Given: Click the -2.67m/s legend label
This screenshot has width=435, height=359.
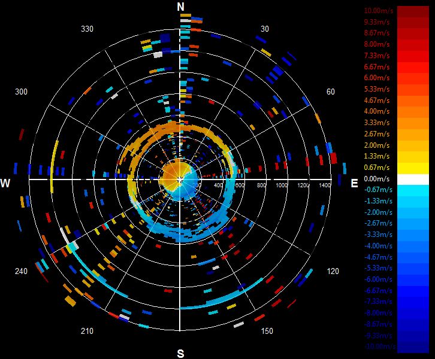Looking at the screenshot, I should [378, 223].
